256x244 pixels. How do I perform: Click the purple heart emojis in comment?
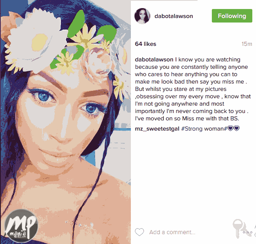tap(234, 129)
